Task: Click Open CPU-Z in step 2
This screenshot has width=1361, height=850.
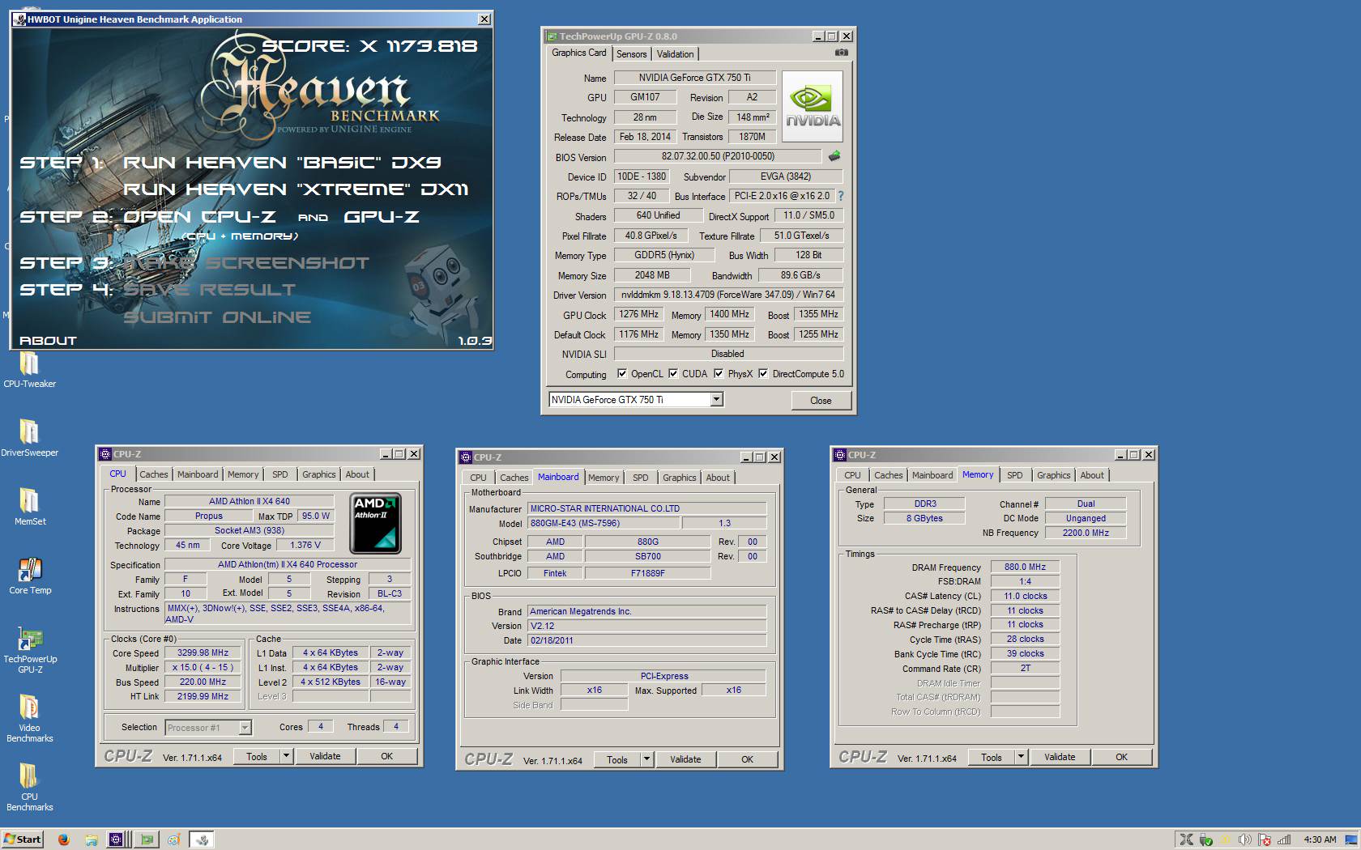Action: [199, 217]
